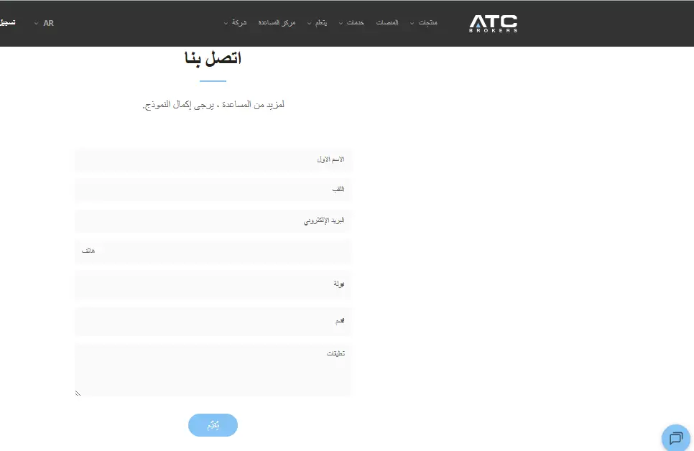
Task: Expand the شركة company dropdown
Action: pyautogui.click(x=235, y=22)
